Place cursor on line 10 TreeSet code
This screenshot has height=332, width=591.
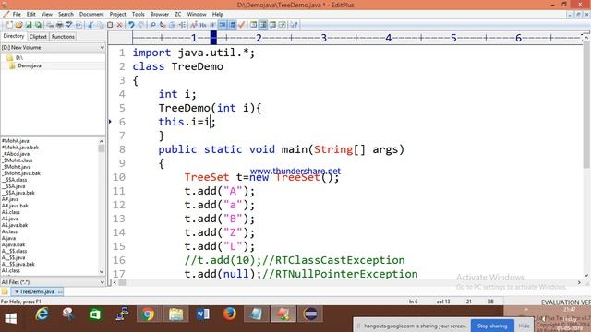pos(261,177)
